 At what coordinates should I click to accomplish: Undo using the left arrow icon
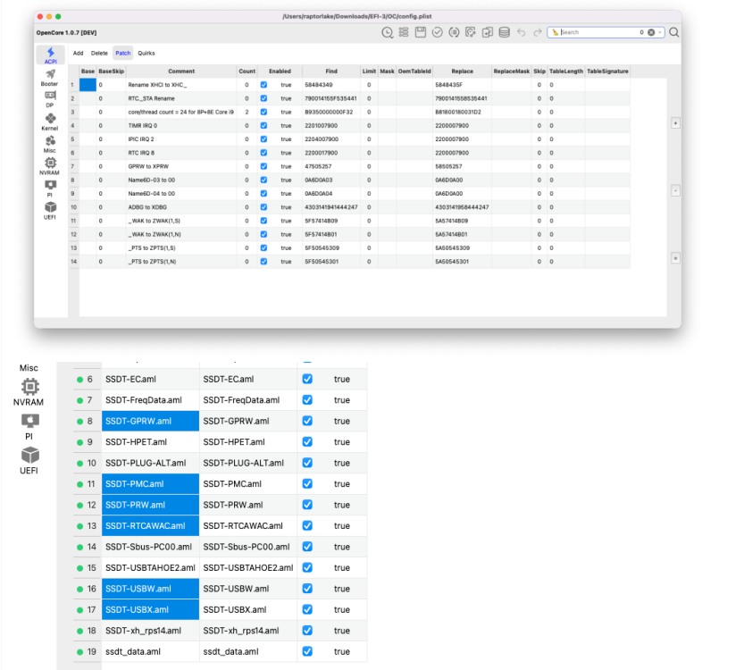click(x=522, y=32)
